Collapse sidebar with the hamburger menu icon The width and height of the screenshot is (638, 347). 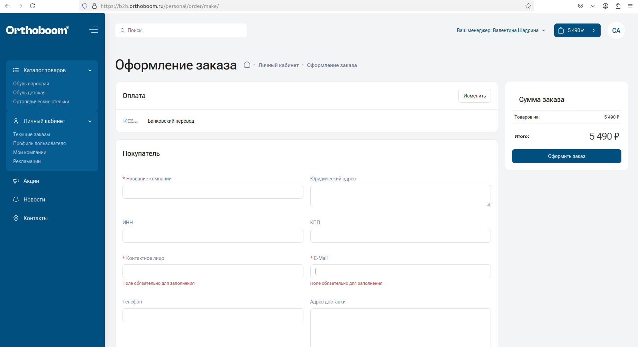click(x=93, y=30)
